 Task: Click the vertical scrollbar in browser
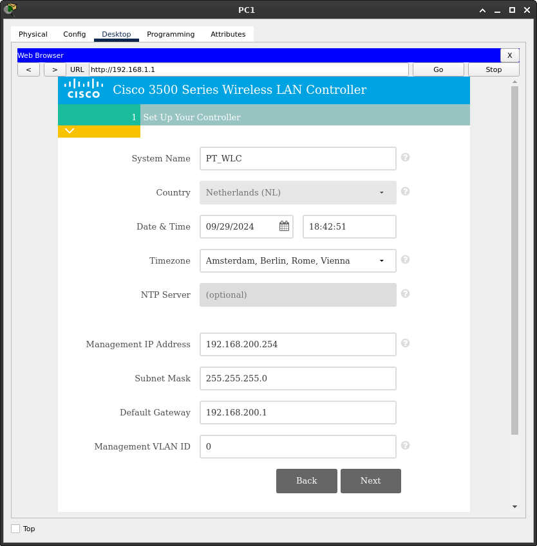click(x=514, y=257)
